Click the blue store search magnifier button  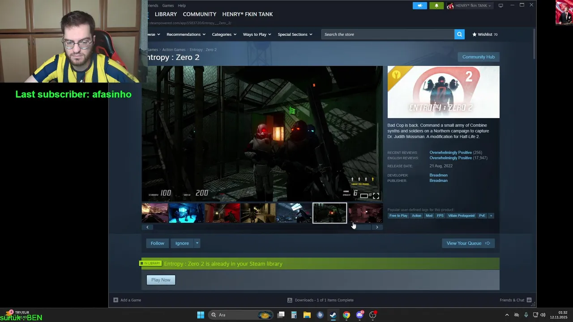click(x=459, y=34)
